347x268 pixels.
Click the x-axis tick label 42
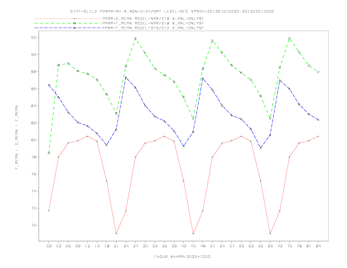(x=184, y=246)
